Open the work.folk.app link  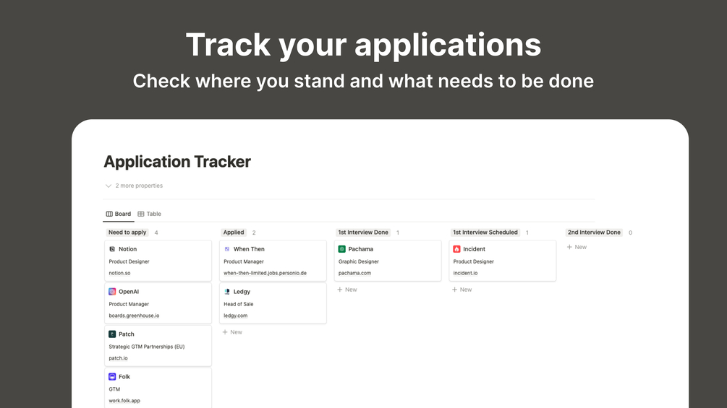(x=124, y=401)
